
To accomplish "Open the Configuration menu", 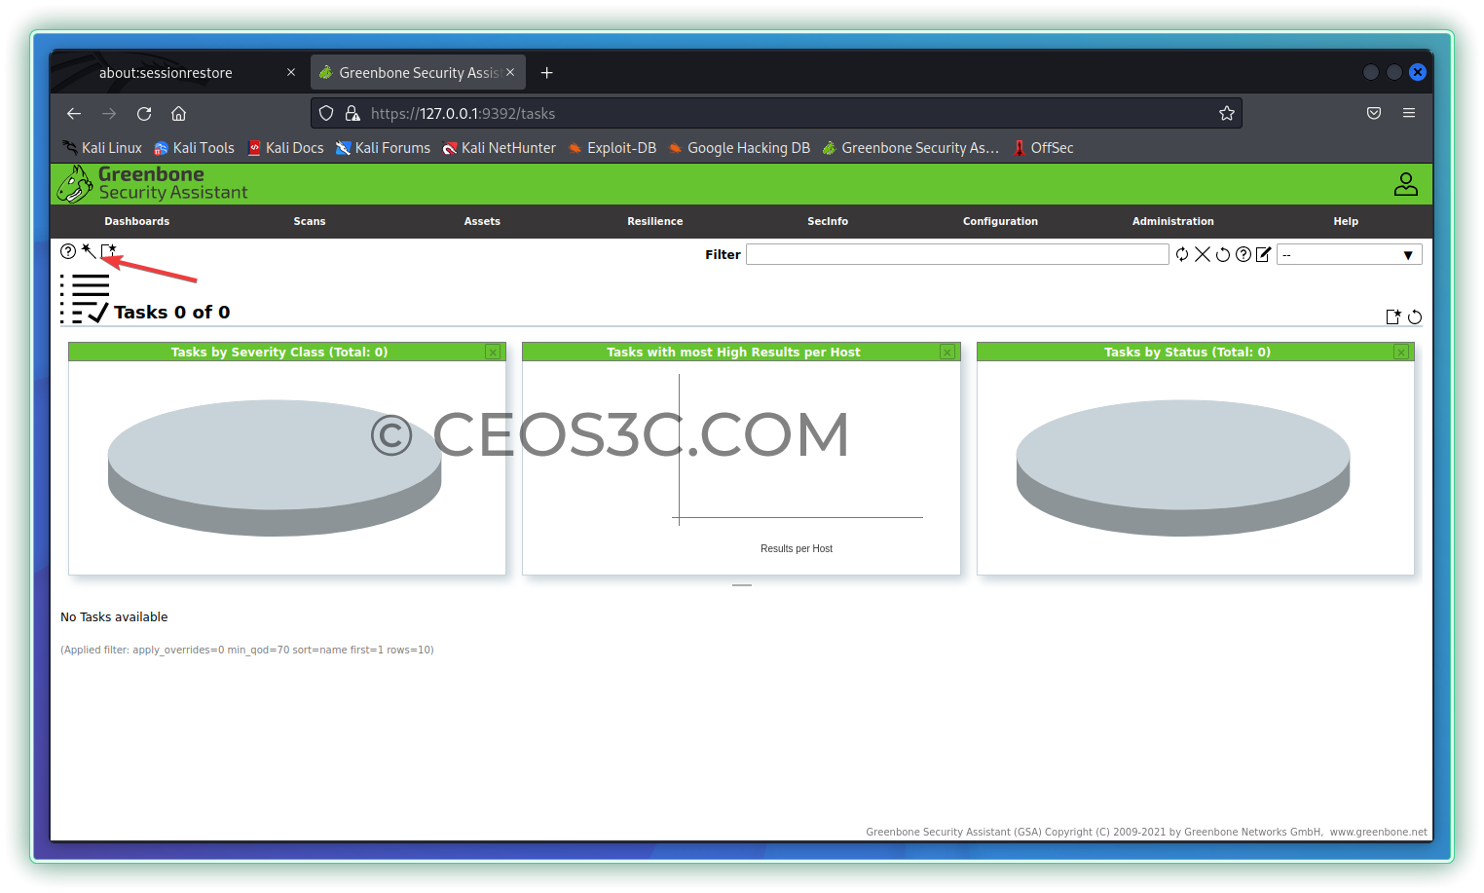I will (x=1000, y=222).
